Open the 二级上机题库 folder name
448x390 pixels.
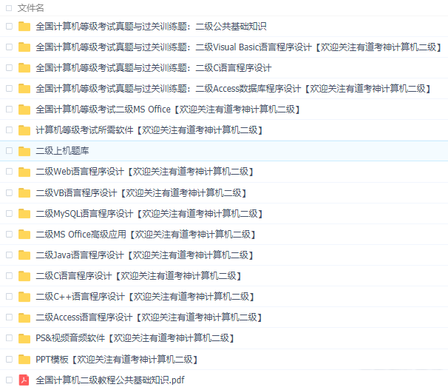[x=62, y=151]
